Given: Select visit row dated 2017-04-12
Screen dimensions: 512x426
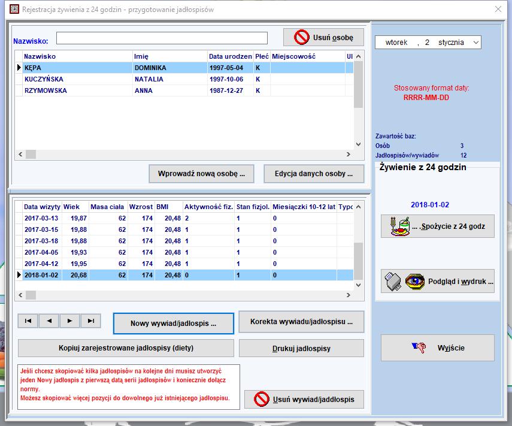Looking at the screenshot, I should coord(184,264).
